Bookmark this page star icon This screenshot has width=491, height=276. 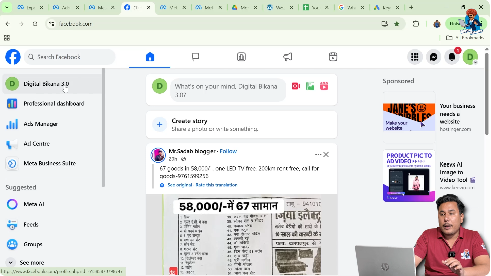pos(397,24)
